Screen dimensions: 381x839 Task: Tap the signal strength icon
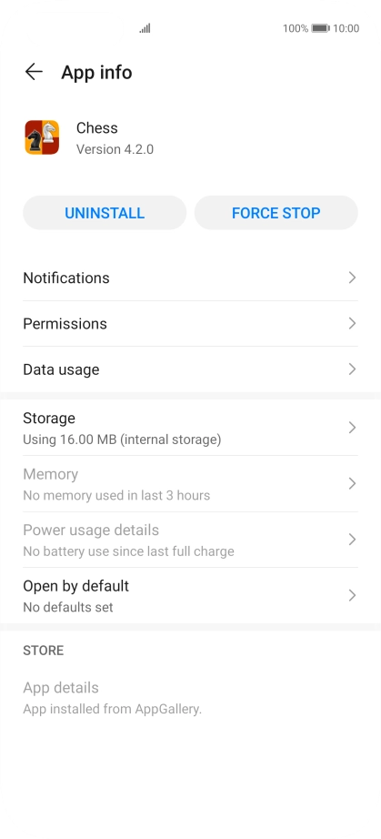click(x=145, y=28)
